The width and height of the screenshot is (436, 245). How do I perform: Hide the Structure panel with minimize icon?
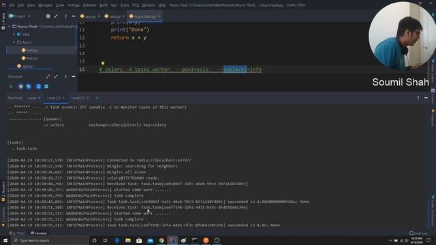click(x=74, y=76)
